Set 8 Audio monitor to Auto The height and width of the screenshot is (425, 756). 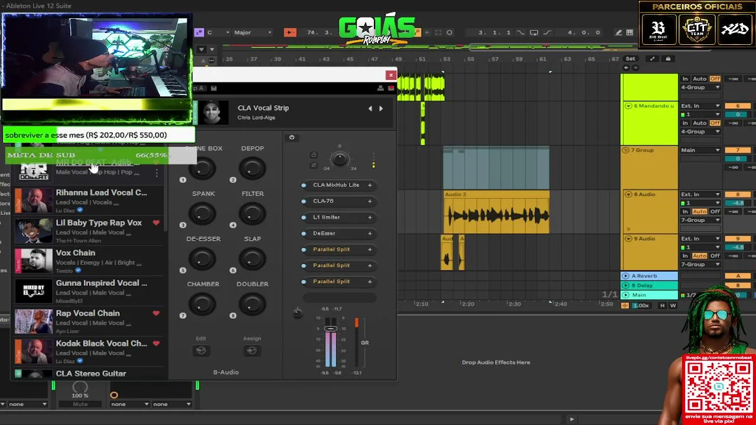(x=699, y=211)
